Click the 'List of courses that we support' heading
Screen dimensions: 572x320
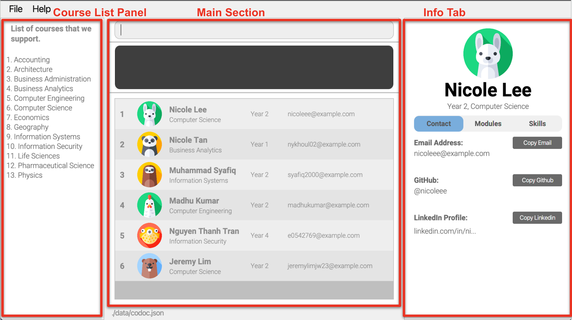point(51,33)
